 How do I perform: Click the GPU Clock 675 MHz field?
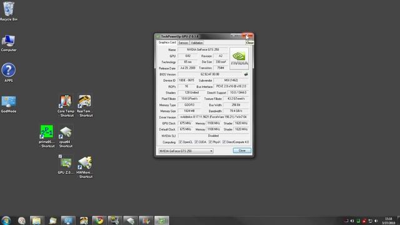(186, 123)
